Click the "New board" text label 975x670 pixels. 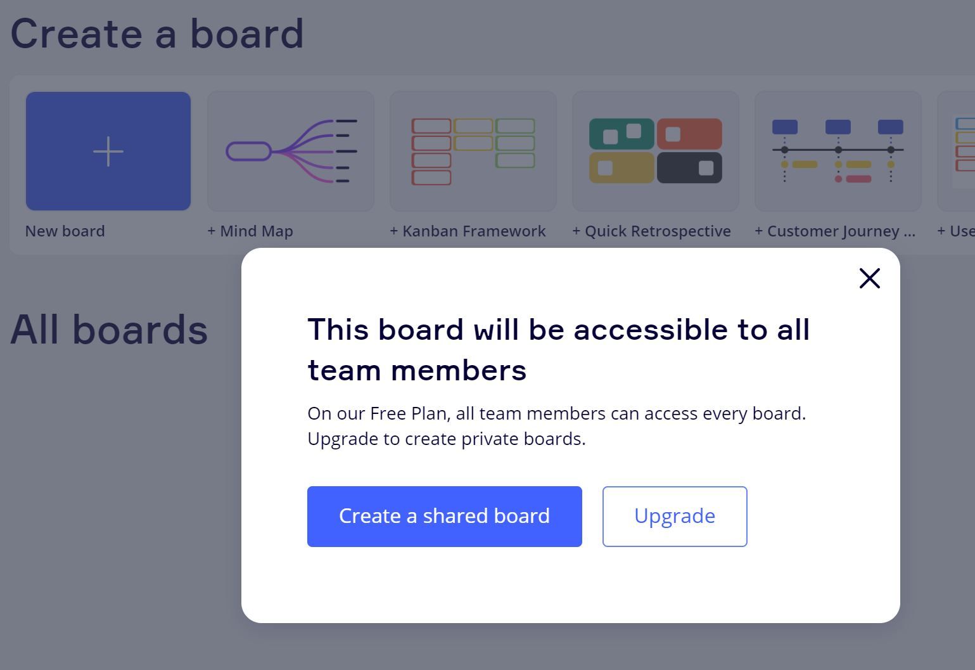coord(65,231)
